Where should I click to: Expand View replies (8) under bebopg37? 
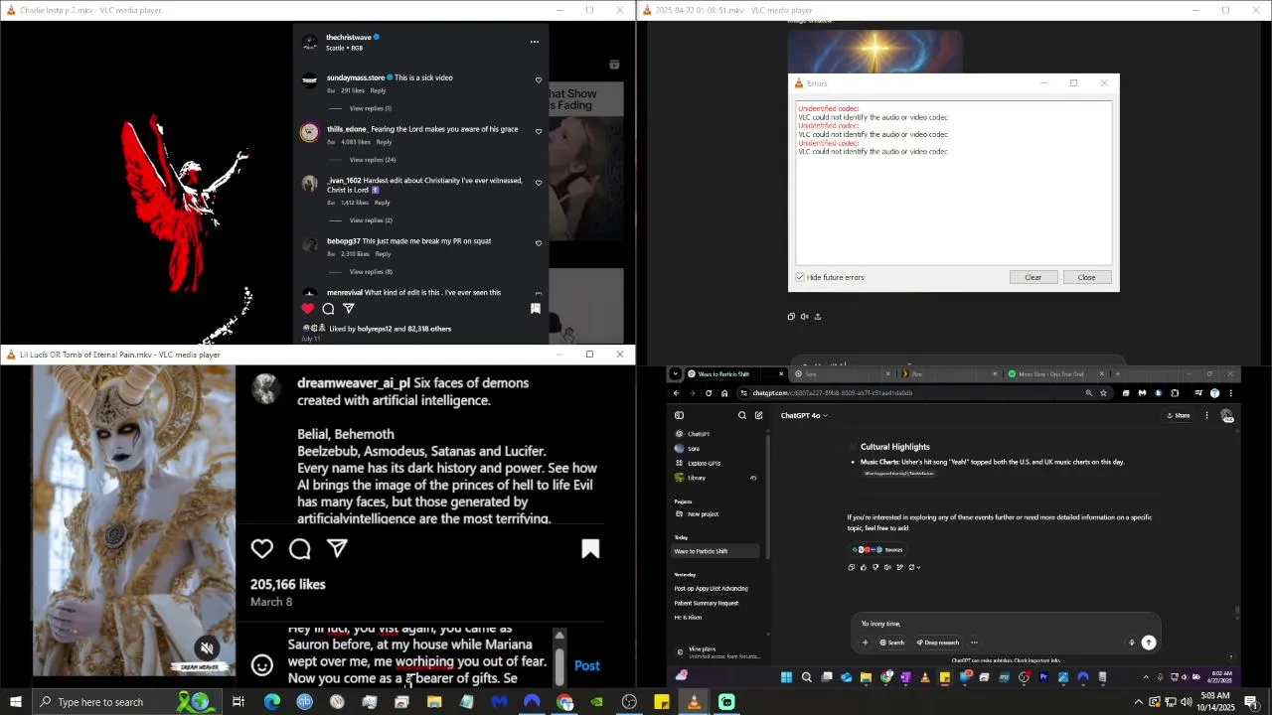coord(371,272)
